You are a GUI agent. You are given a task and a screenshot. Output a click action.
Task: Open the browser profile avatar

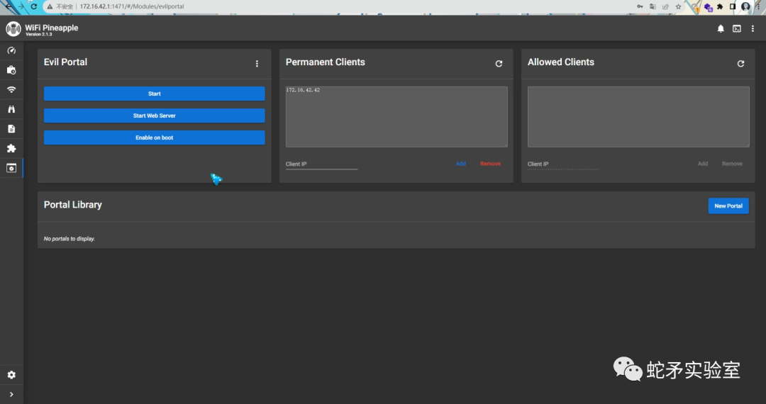coord(745,6)
